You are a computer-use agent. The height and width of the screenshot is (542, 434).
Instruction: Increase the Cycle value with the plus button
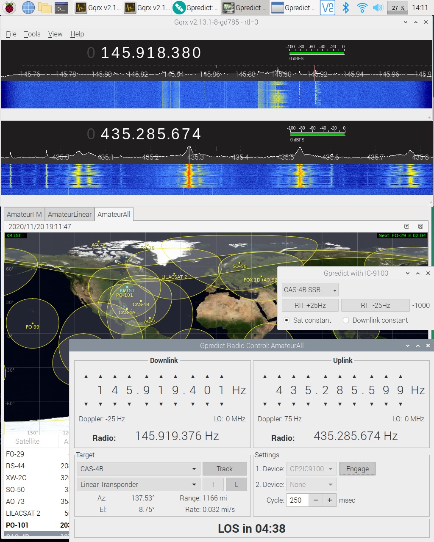[x=330, y=500]
